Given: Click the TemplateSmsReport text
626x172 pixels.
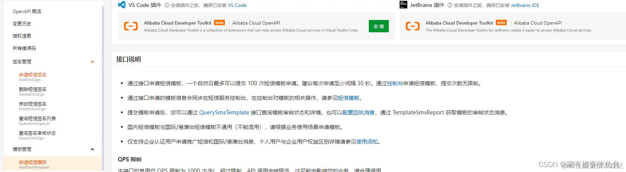Looking at the screenshot, I should point(418,112).
